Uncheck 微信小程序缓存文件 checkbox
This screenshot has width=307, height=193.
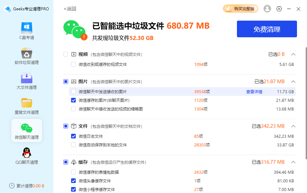(x=73, y=189)
